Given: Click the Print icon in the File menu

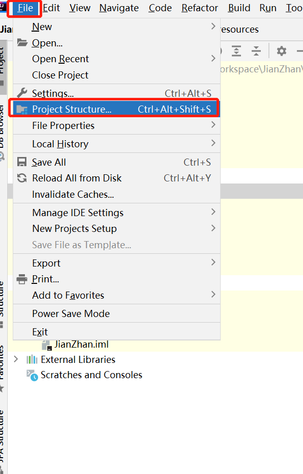Looking at the screenshot, I should (x=22, y=279).
